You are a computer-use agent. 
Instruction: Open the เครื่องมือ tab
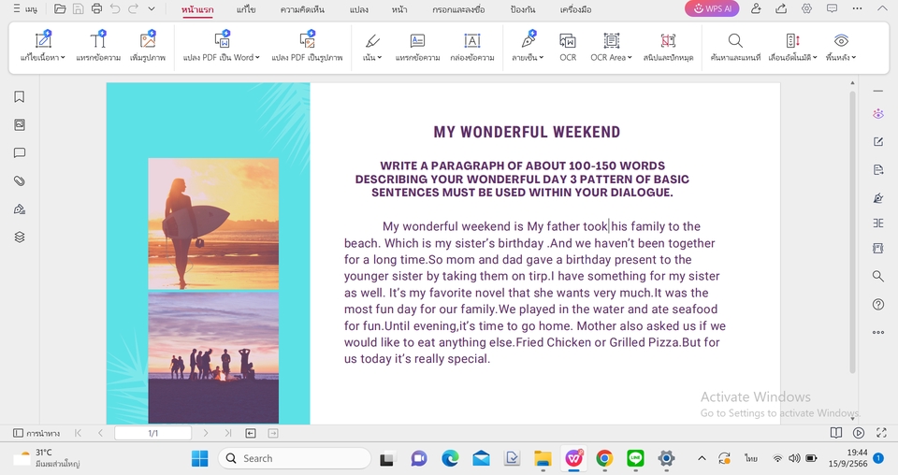(575, 9)
